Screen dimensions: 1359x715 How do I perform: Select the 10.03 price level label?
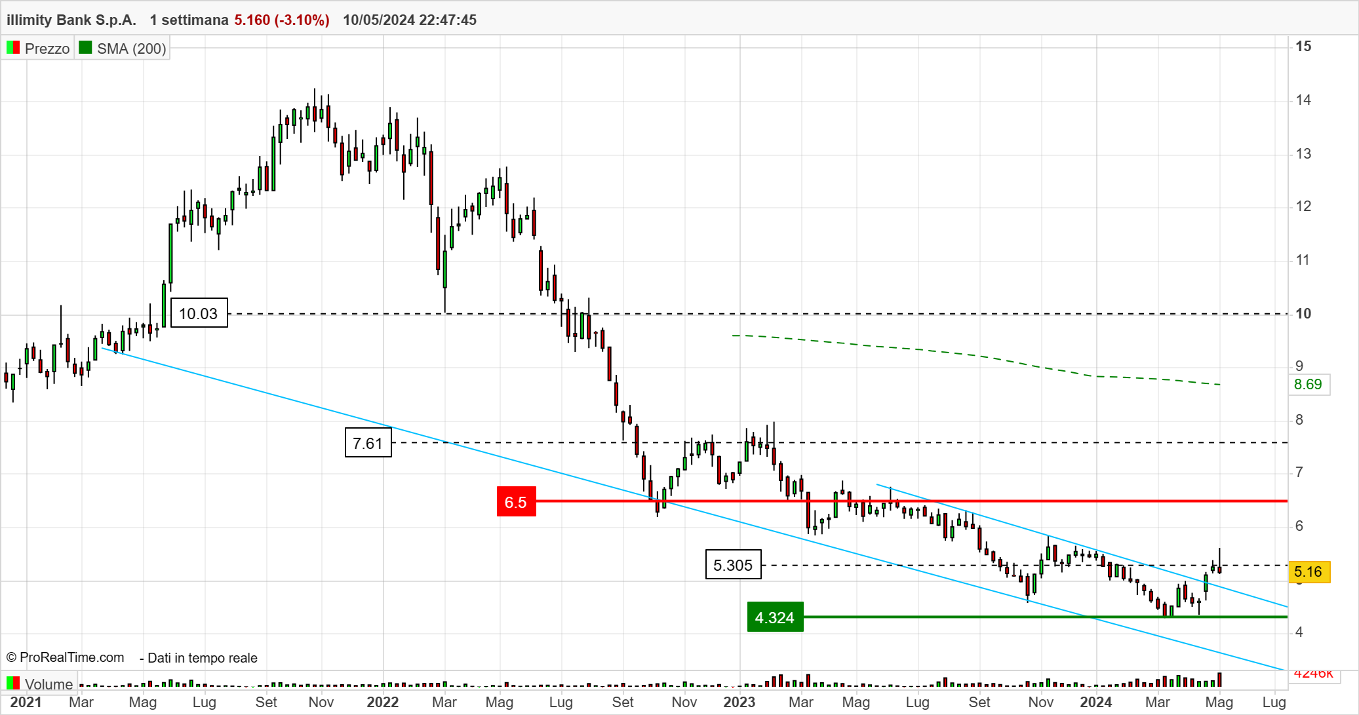tap(199, 313)
